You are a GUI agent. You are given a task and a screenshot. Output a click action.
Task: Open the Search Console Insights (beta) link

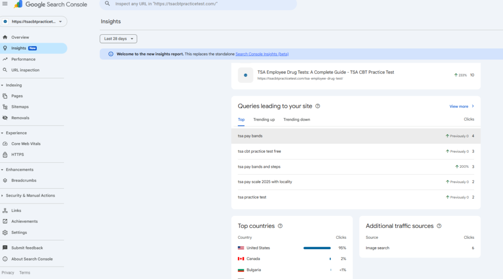[262, 54]
